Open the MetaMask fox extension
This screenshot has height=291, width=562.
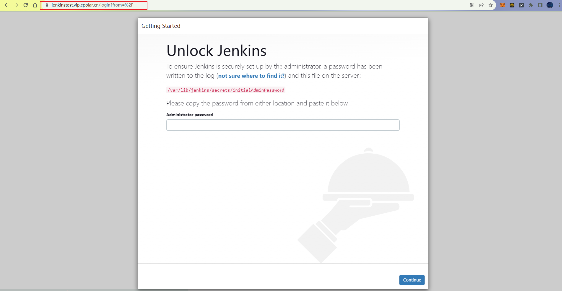point(503,5)
